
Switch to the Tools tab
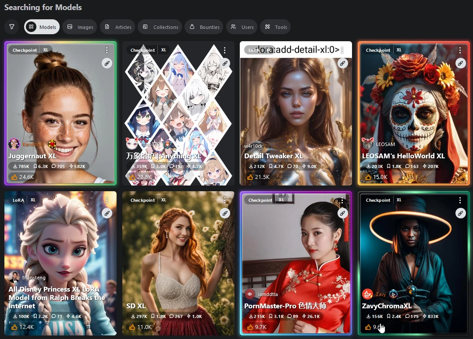[276, 27]
